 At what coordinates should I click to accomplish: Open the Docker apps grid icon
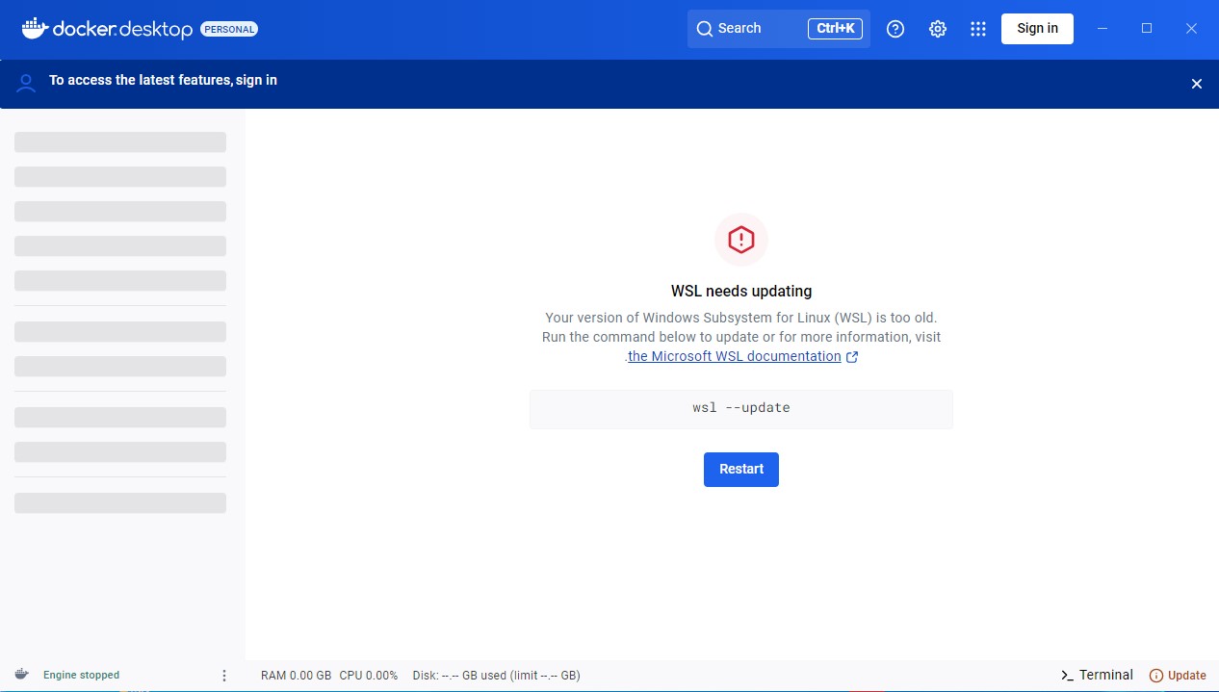[978, 29]
